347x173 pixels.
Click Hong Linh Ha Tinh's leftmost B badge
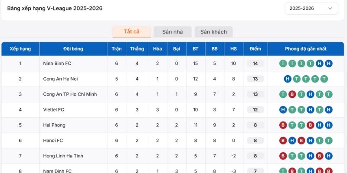click(x=283, y=156)
